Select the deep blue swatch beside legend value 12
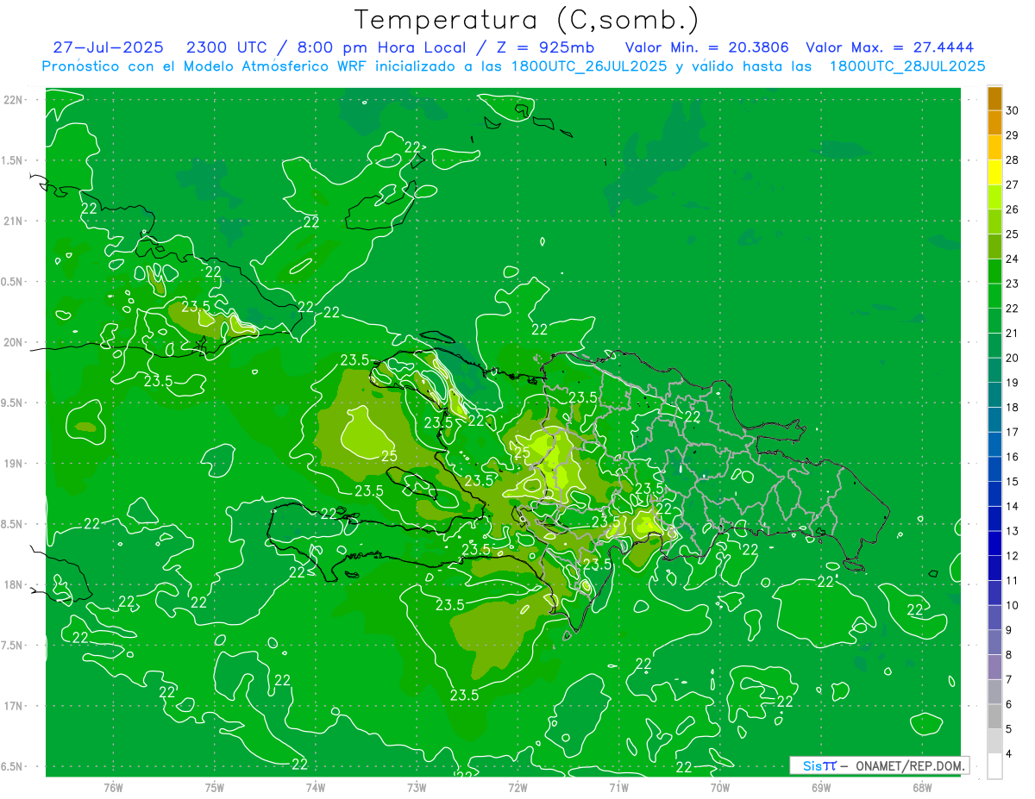 pos(994,544)
